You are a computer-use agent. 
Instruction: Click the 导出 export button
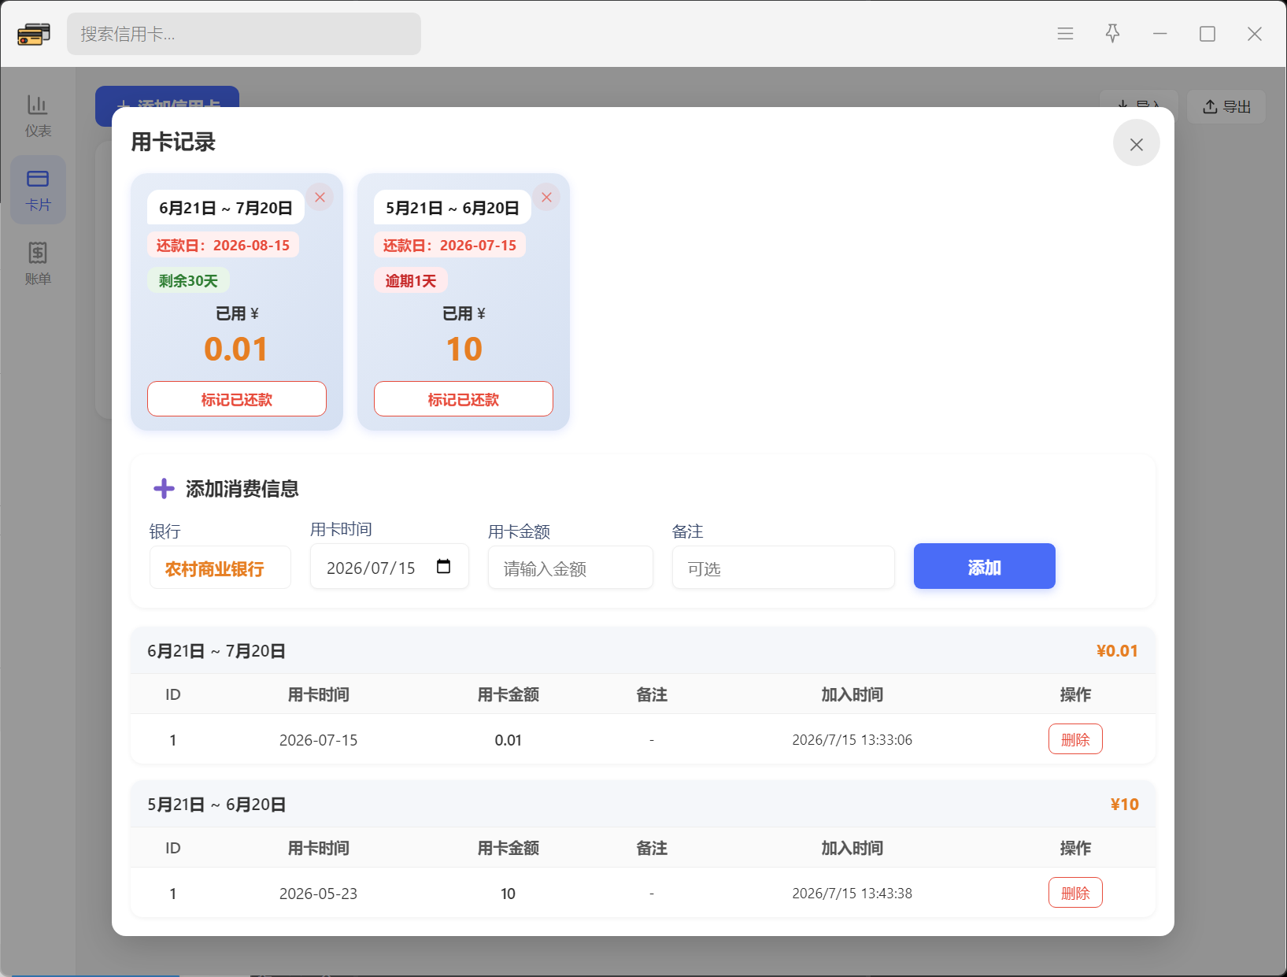pyautogui.click(x=1226, y=106)
